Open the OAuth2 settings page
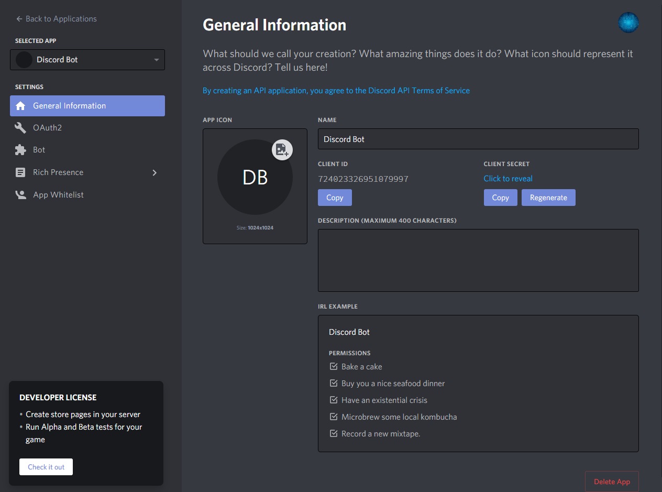 (x=48, y=128)
